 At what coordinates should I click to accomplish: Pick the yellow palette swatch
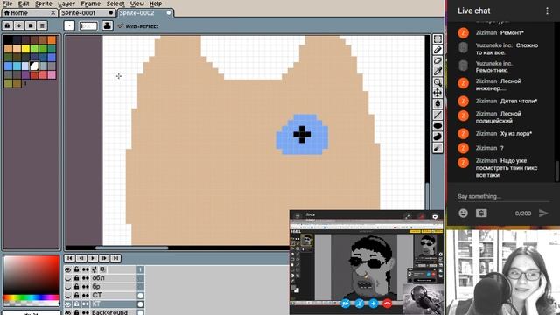[25, 49]
